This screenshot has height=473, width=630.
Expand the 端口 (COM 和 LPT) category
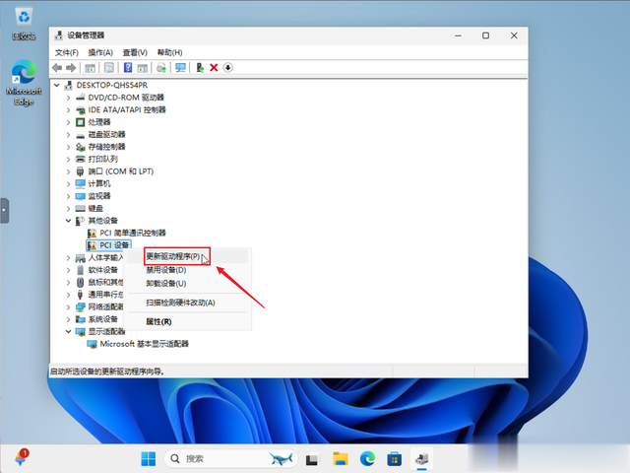coord(68,171)
